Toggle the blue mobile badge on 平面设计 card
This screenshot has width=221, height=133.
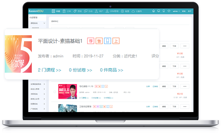coord(108,41)
